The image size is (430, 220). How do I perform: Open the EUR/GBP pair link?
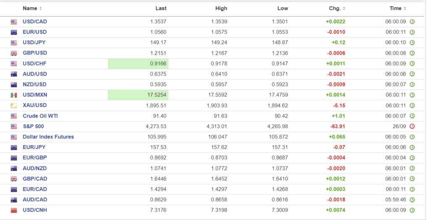pos(34,158)
